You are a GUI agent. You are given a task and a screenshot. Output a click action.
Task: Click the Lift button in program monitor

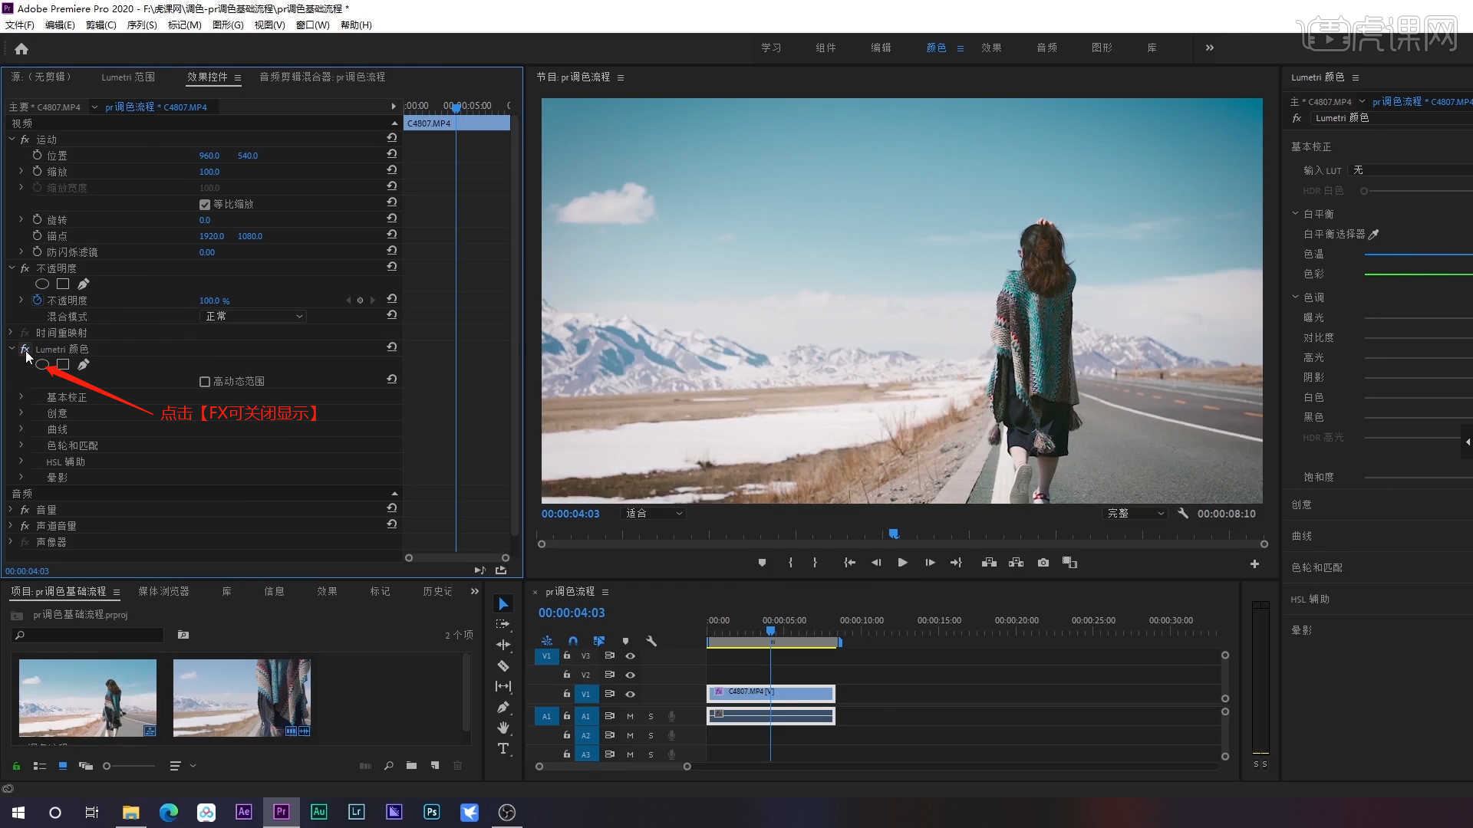989,563
